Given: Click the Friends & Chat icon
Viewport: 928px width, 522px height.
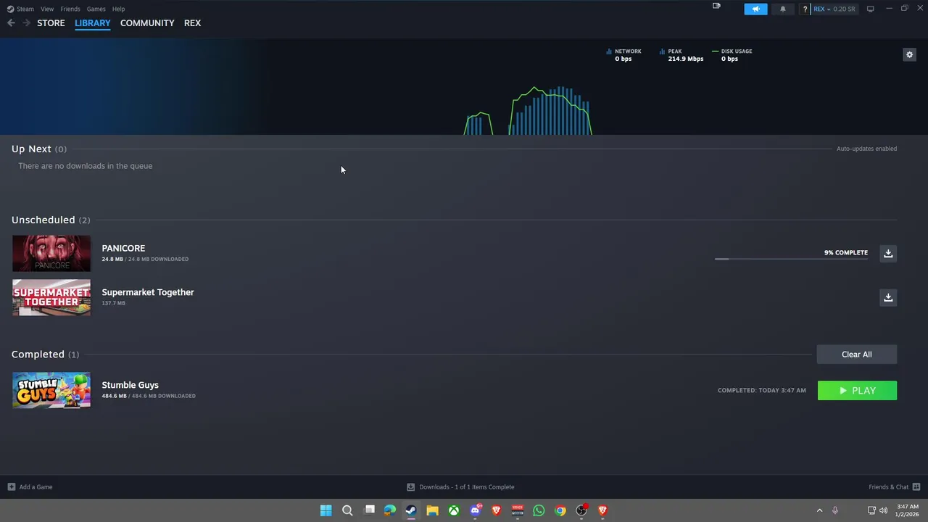Looking at the screenshot, I should point(916,487).
